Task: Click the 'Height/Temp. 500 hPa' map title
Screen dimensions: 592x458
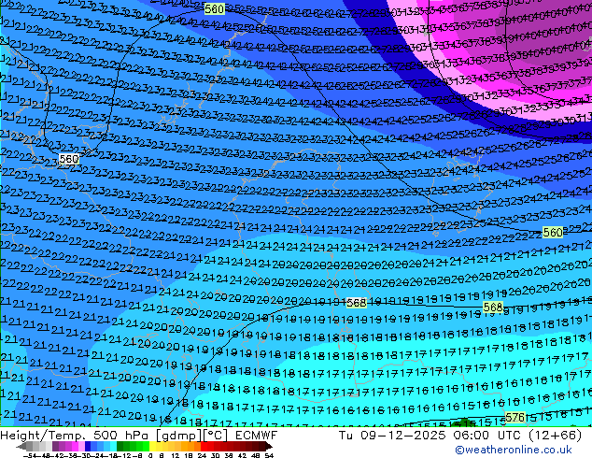Action: point(76,436)
